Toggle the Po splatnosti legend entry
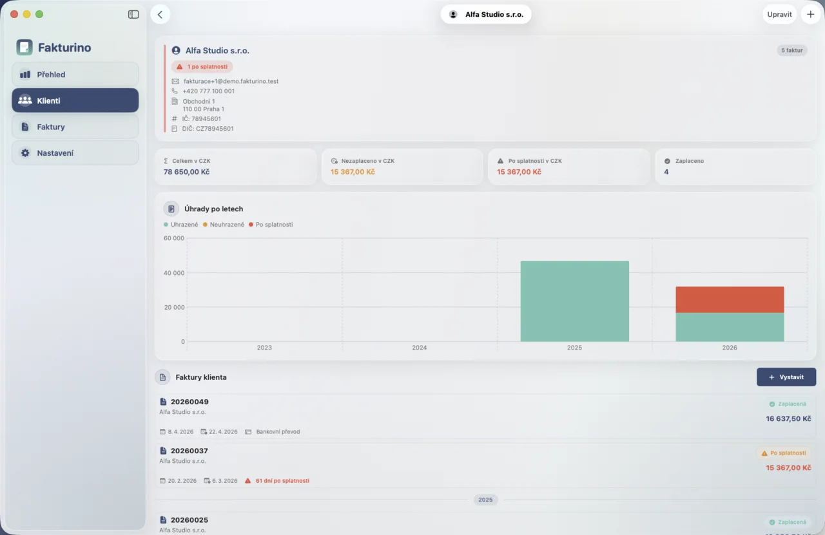 coord(271,225)
